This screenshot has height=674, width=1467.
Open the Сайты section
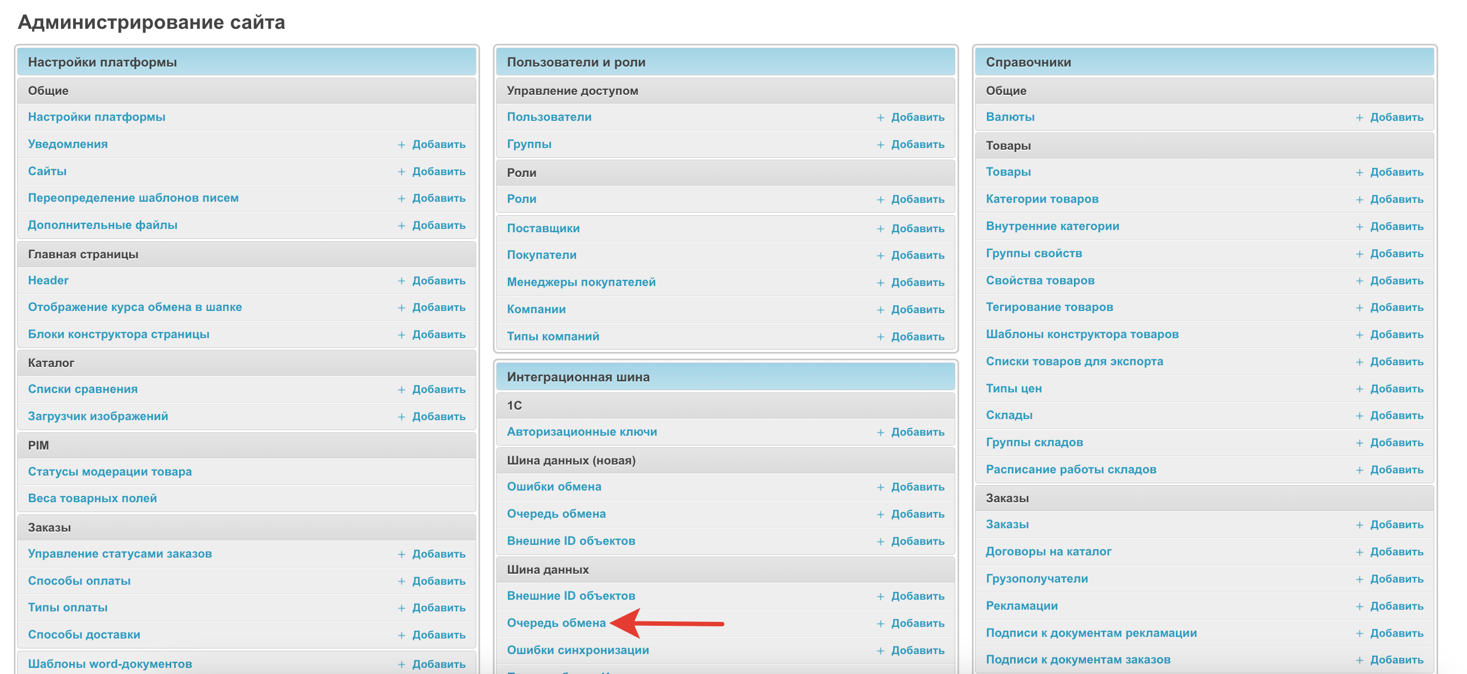tap(47, 171)
